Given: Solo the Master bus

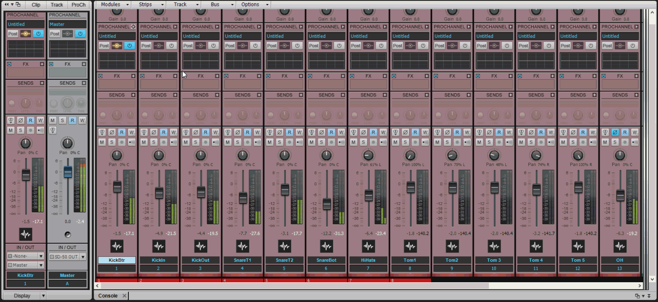Looking at the screenshot, I should coord(63,120).
